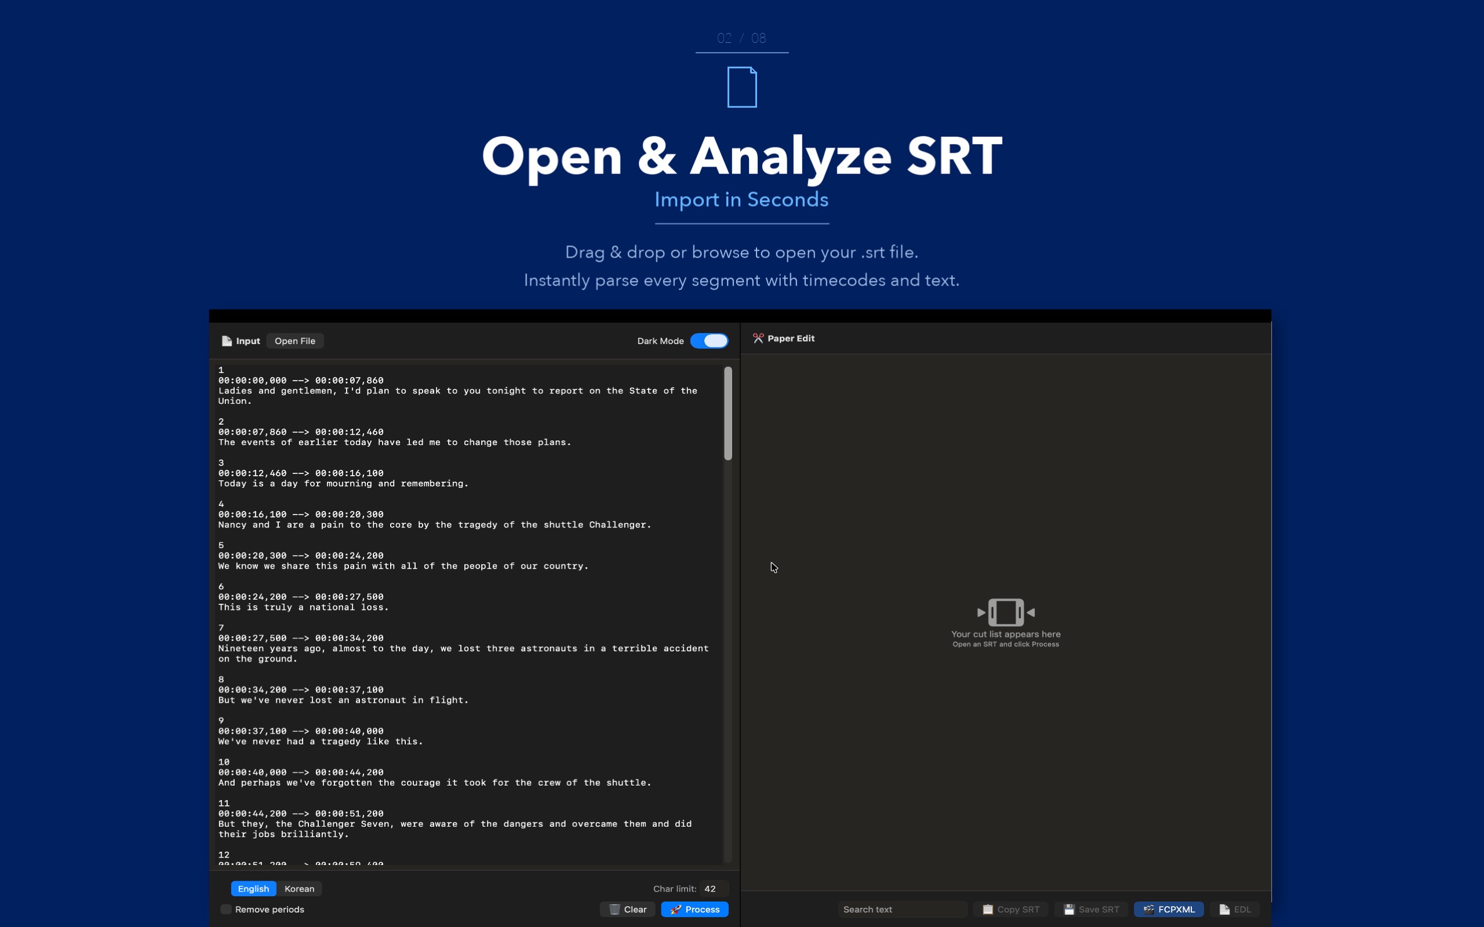Screen dimensions: 1484x927
Task: Click the rocket icon on the Process button
Action: [676, 909]
